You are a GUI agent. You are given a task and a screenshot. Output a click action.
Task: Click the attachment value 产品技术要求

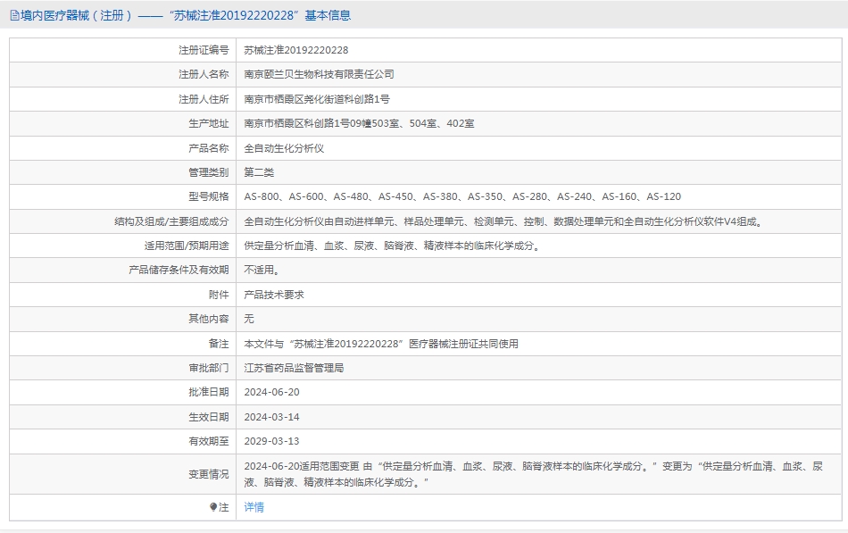coord(274,295)
